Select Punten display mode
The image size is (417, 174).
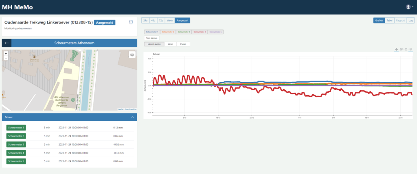pos(183,44)
